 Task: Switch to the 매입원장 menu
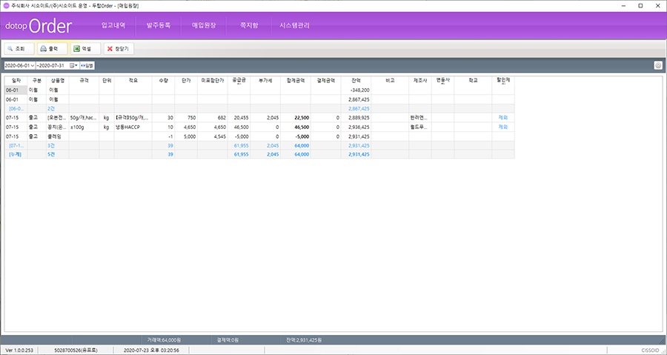tap(204, 25)
